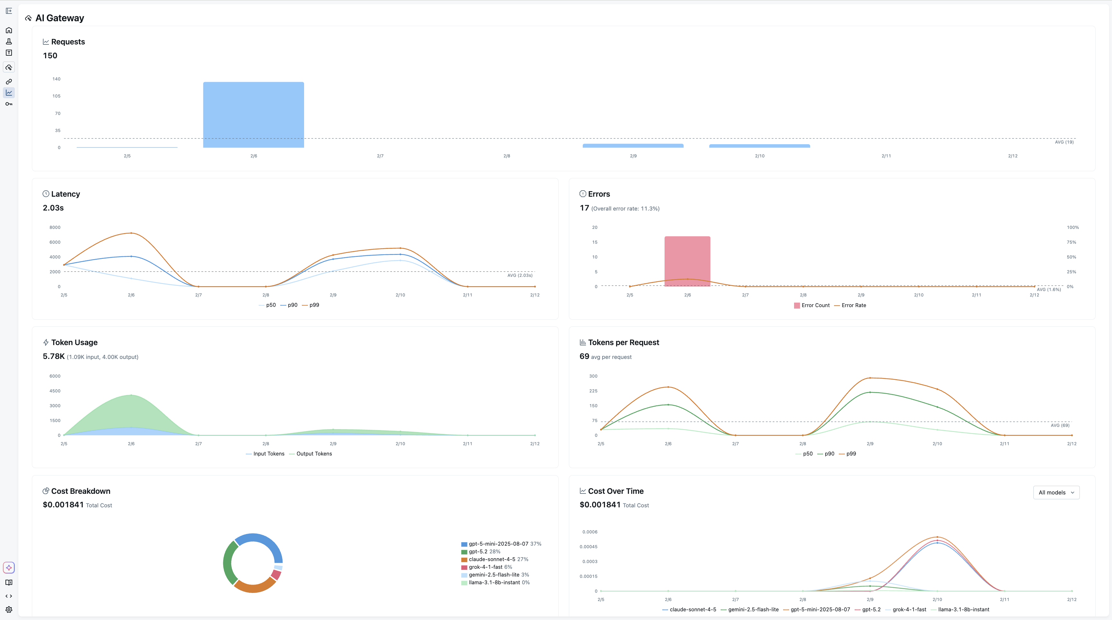Select the flask experiments icon in the sidebar
This screenshot has width=1112, height=620.
9,41
